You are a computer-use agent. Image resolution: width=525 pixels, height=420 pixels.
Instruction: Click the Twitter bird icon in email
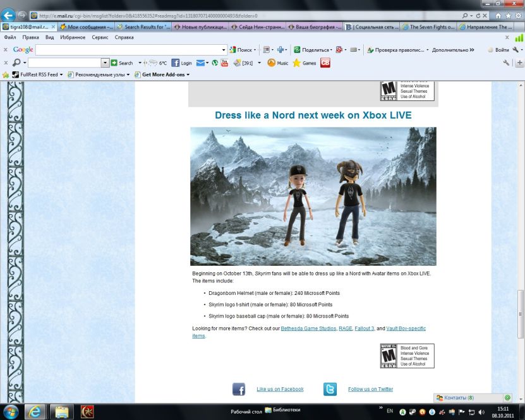point(330,389)
